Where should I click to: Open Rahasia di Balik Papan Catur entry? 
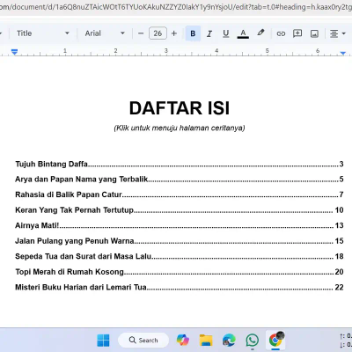pyautogui.click(x=180, y=194)
